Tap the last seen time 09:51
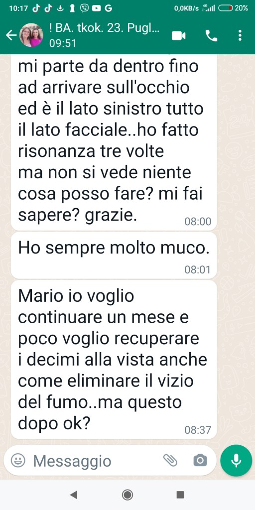 [x=62, y=43]
